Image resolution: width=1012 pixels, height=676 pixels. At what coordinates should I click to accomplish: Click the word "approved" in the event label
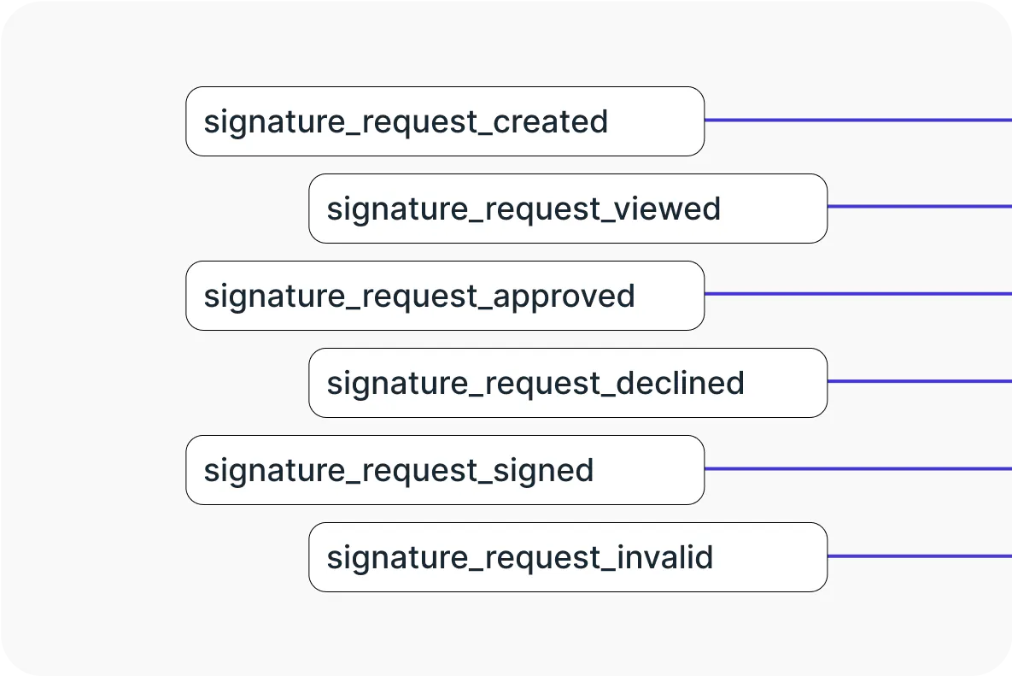(564, 296)
